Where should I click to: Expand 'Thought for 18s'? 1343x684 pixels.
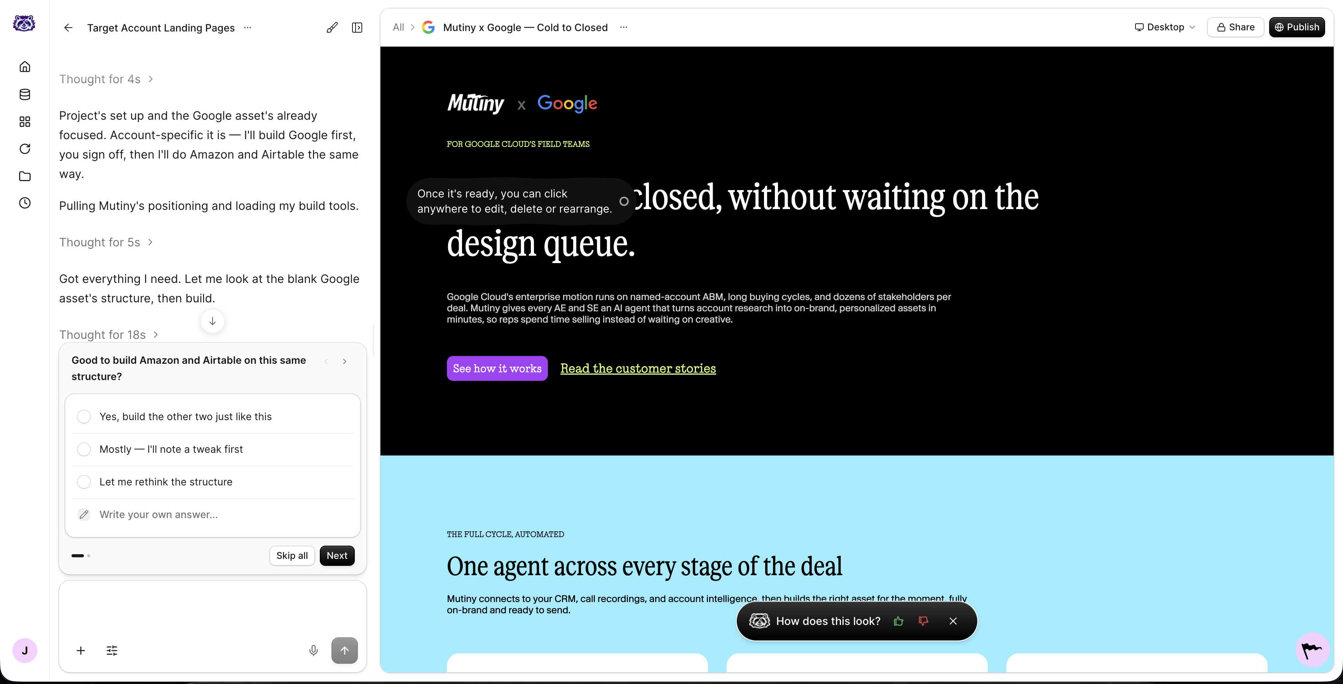[109, 335]
